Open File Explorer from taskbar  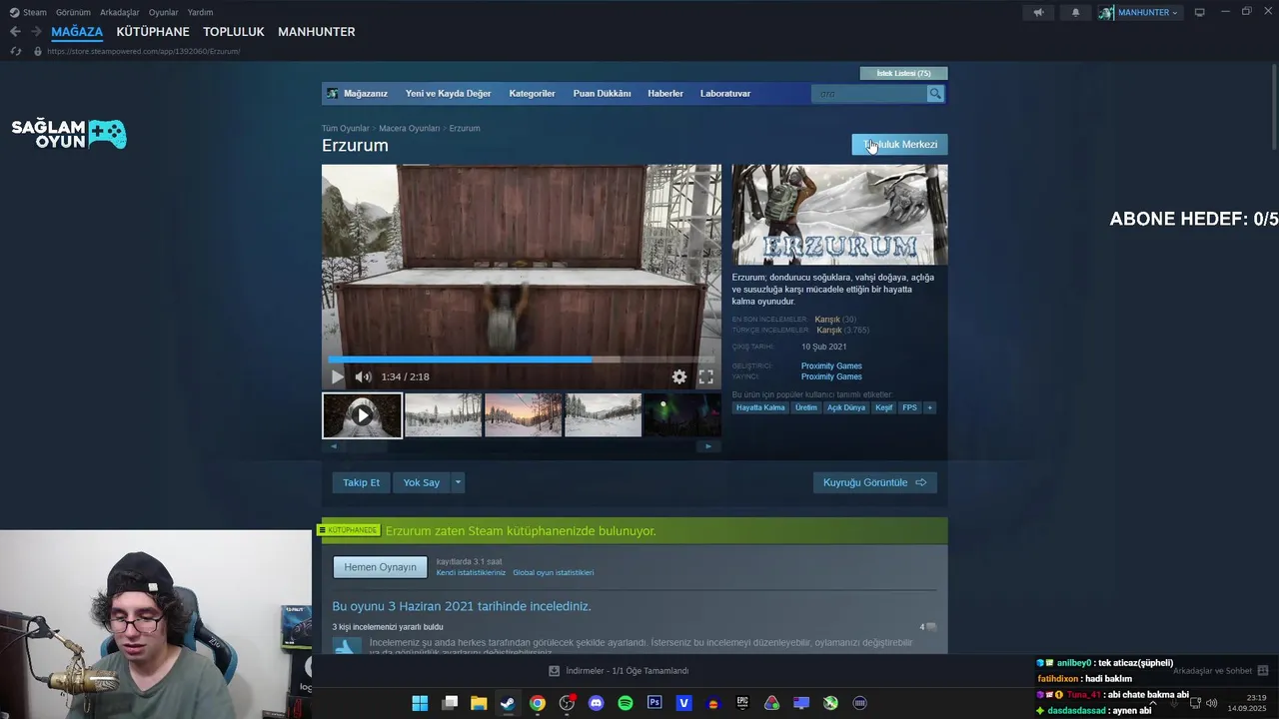(x=479, y=703)
